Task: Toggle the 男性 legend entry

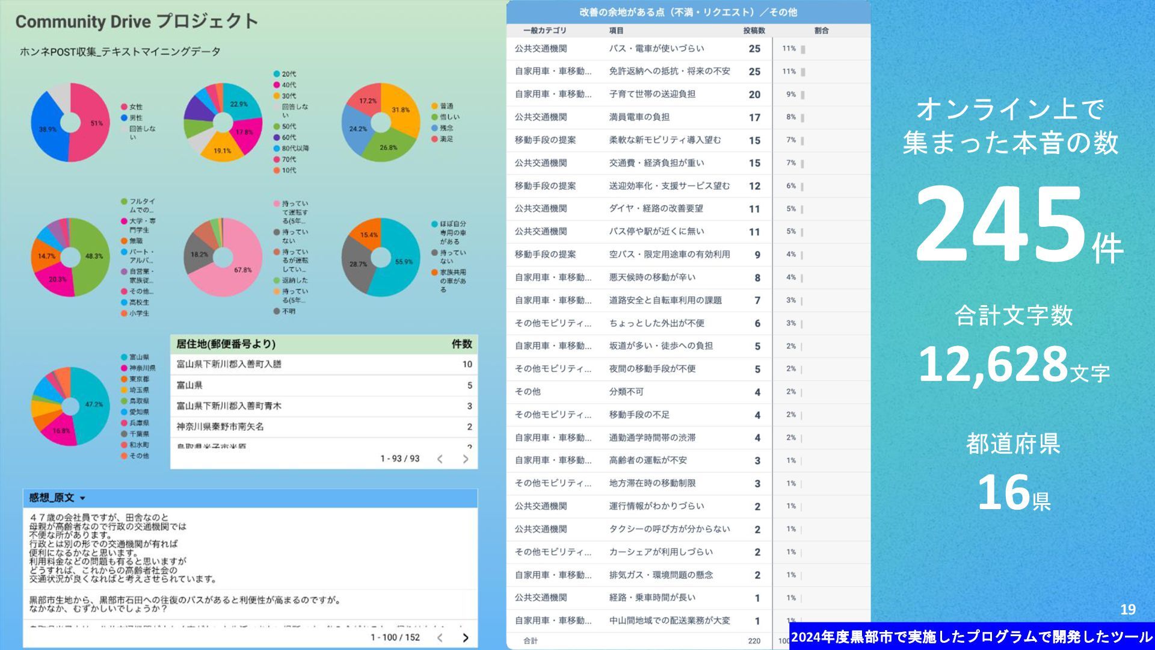Action: [x=136, y=118]
